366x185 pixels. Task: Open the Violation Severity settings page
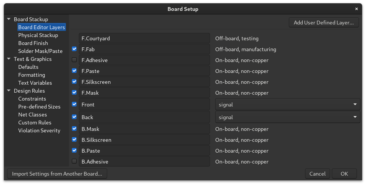39,130
